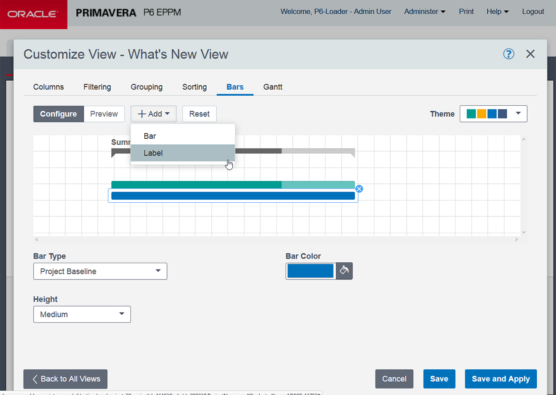This screenshot has height=395, width=556.
Task: Go Back to All Views
Action: [x=65, y=379]
